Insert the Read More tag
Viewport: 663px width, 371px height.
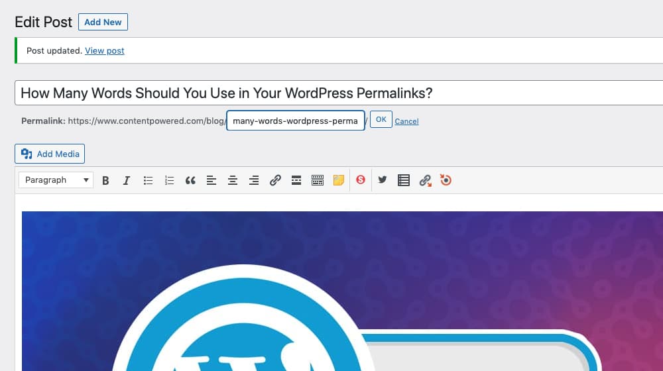coord(296,180)
